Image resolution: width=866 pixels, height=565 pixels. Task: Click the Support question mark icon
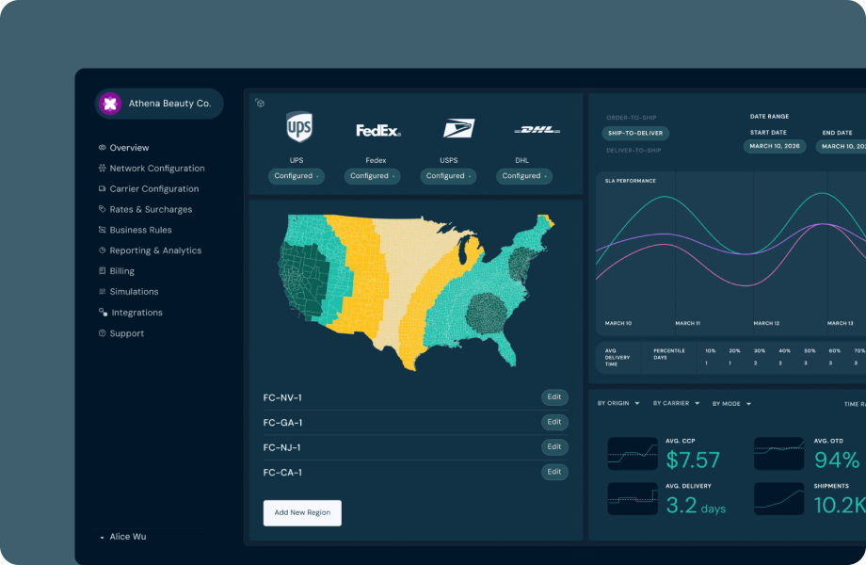tap(103, 333)
